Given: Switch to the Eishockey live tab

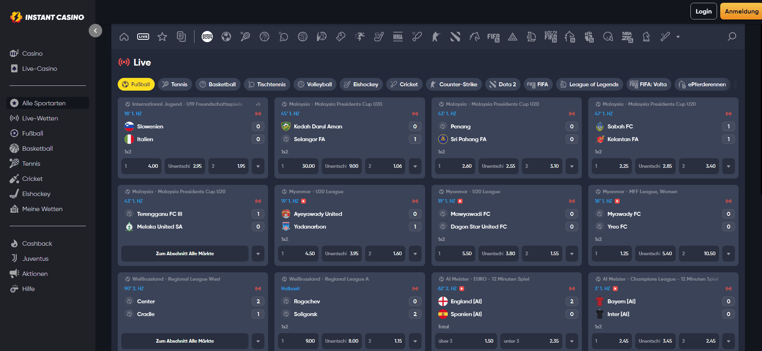Looking at the screenshot, I should click(x=361, y=84).
